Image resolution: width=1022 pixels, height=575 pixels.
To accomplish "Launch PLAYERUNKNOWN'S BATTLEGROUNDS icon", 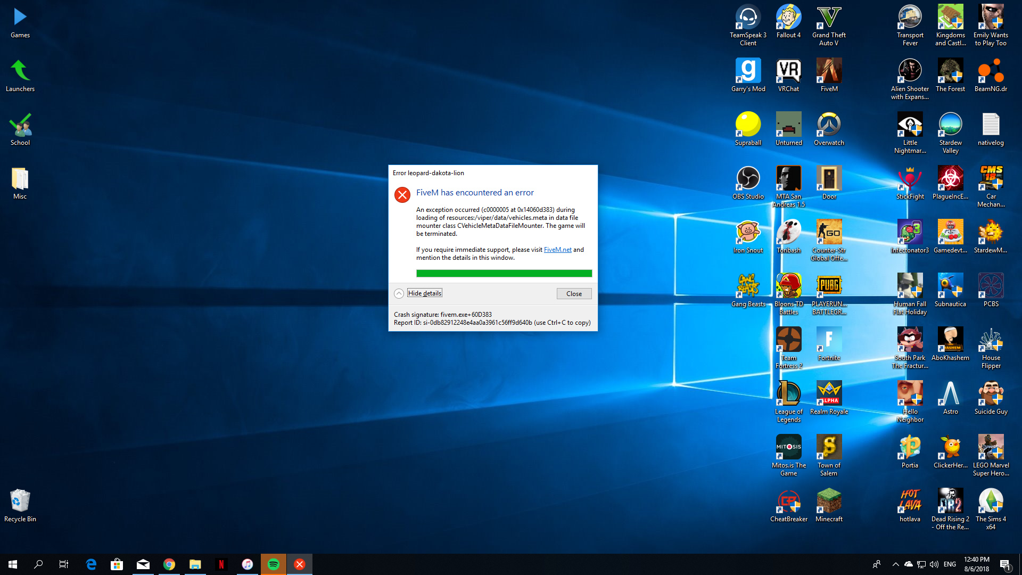I will point(829,294).
